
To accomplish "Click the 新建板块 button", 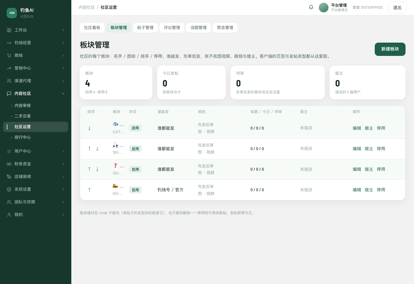I will (390, 49).
